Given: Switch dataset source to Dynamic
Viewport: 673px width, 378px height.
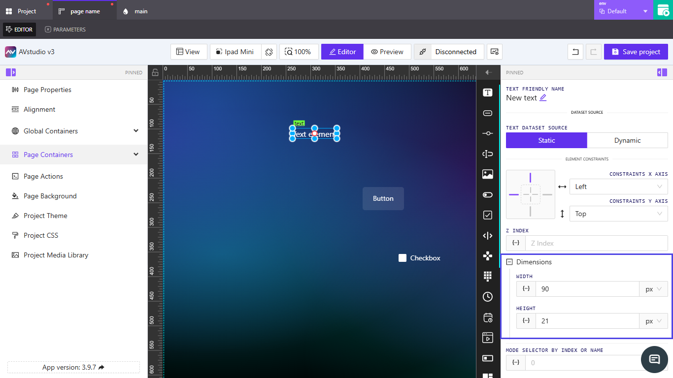Looking at the screenshot, I should [627, 140].
